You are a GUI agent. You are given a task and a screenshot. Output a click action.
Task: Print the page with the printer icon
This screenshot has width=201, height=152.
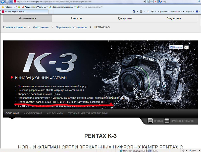point(152,11)
